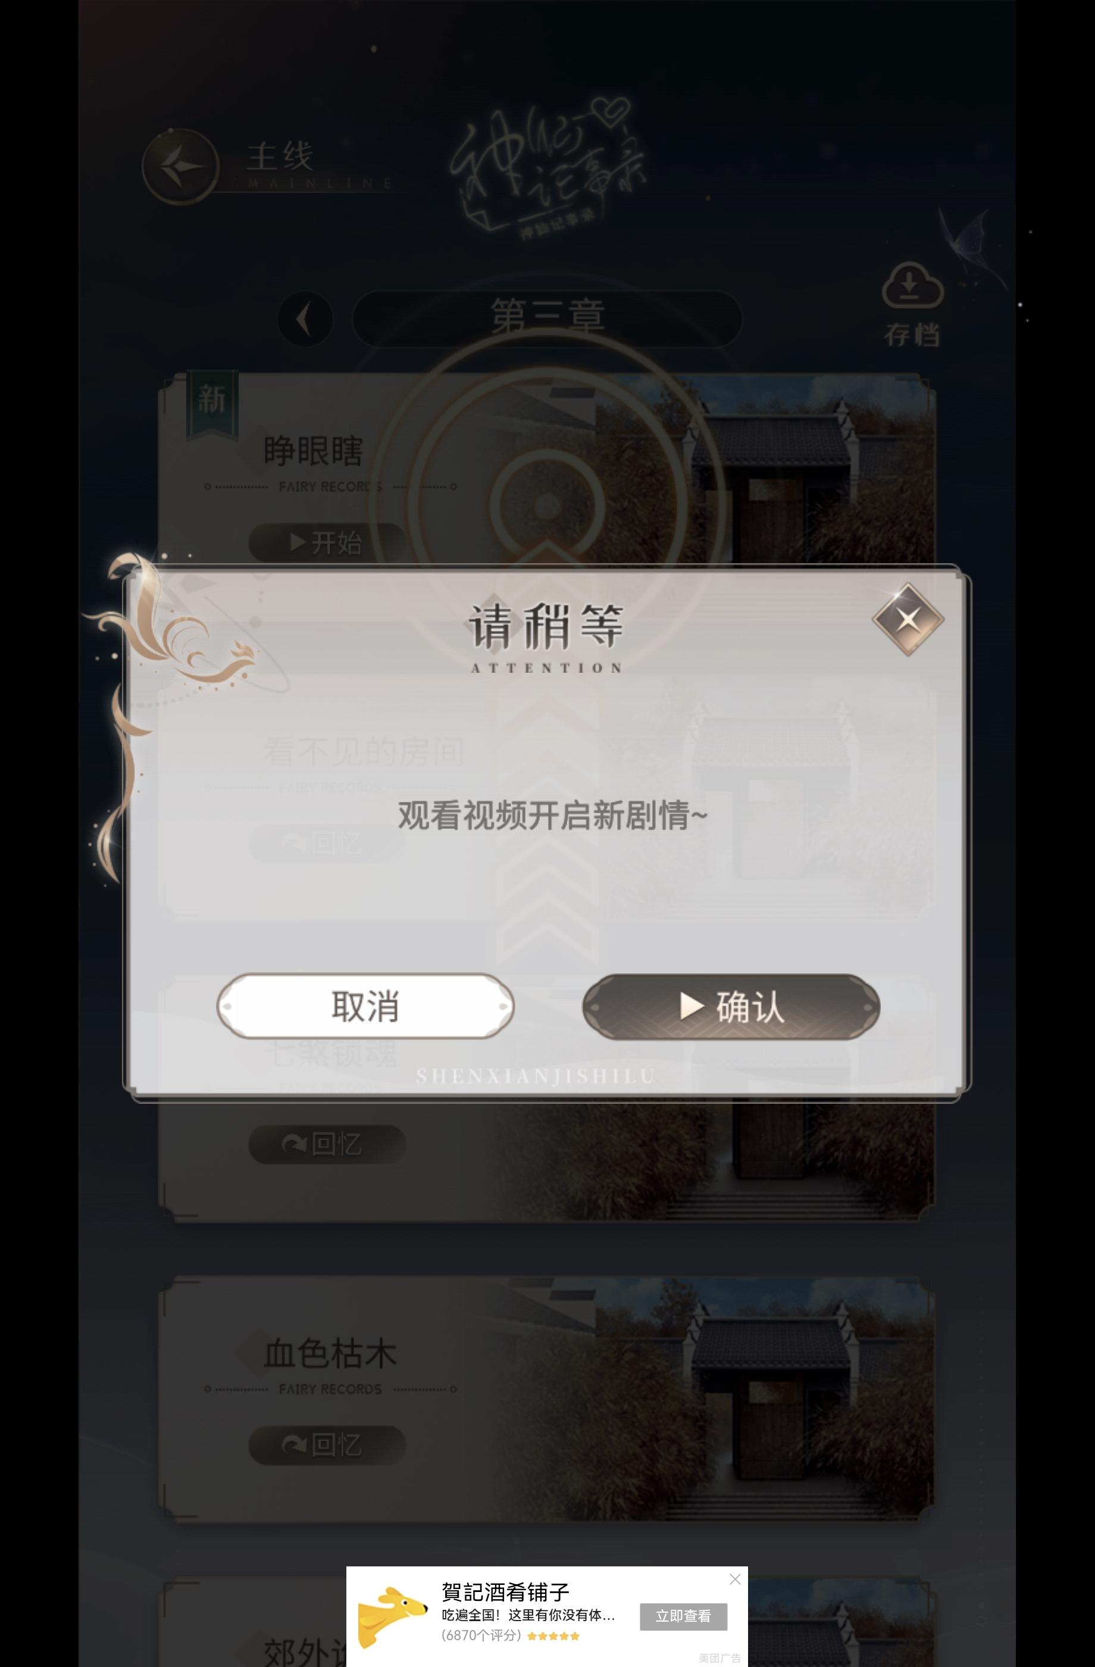
Task: Click the 取消 cancel button
Action: click(365, 1006)
